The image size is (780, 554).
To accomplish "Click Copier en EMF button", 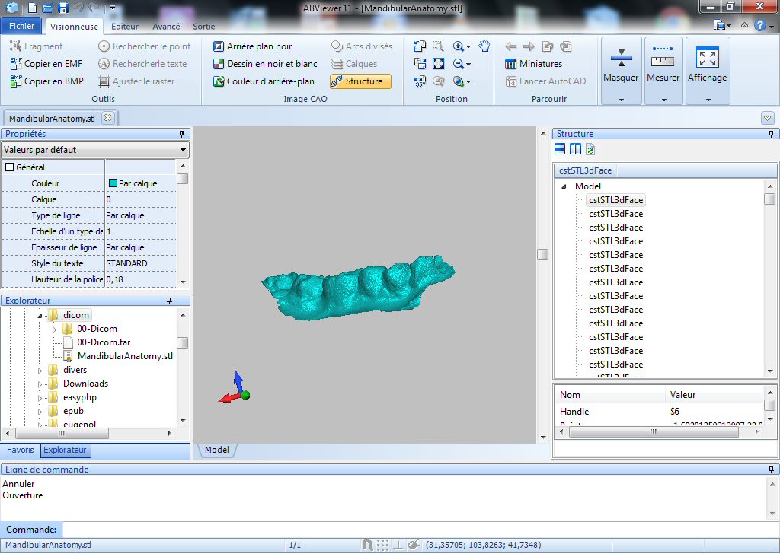I will pyautogui.click(x=46, y=64).
